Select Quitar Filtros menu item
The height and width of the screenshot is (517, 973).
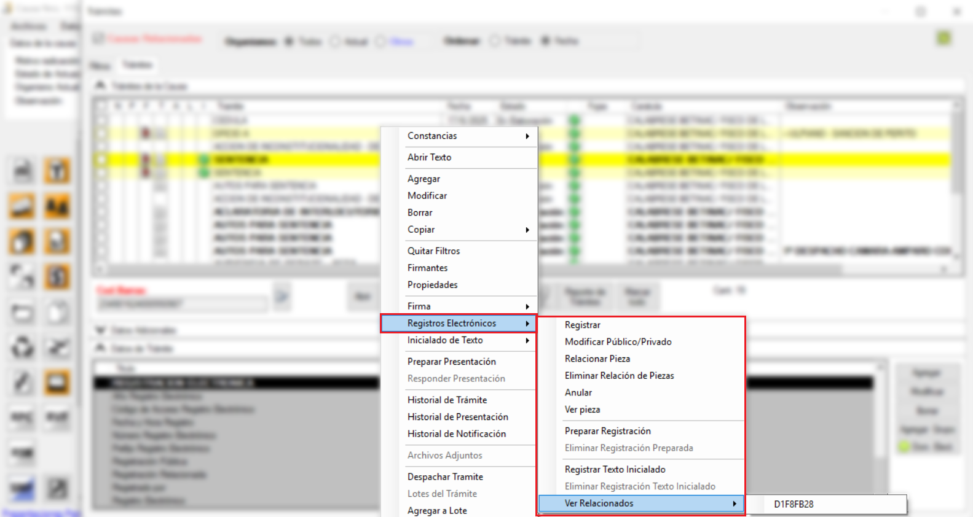pyautogui.click(x=433, y=251)
